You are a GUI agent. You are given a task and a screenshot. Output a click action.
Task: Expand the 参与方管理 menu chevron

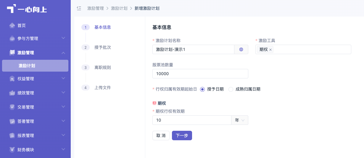[x=63, y=38]
